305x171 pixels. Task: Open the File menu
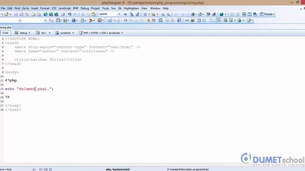pyautogui.click(x=3, y=9)
